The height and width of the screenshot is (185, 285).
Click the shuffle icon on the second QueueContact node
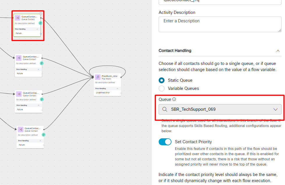pyautogui.click(x=19, y=58)
